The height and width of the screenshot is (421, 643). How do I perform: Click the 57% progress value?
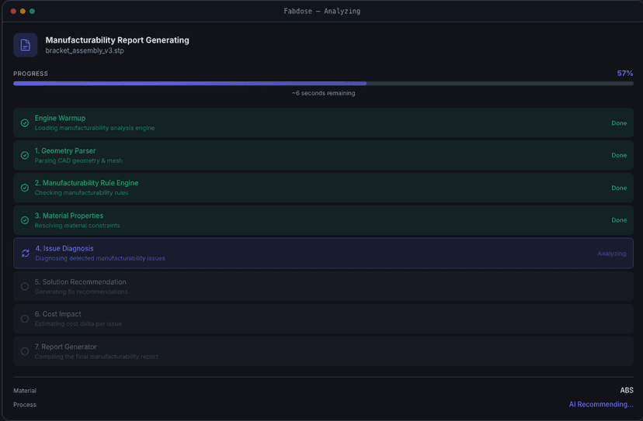click(x=625, y=74)
